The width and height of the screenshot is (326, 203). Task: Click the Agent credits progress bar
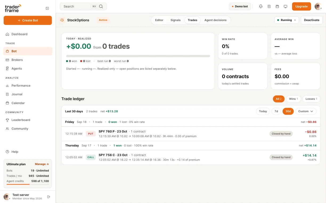[28, 184]
